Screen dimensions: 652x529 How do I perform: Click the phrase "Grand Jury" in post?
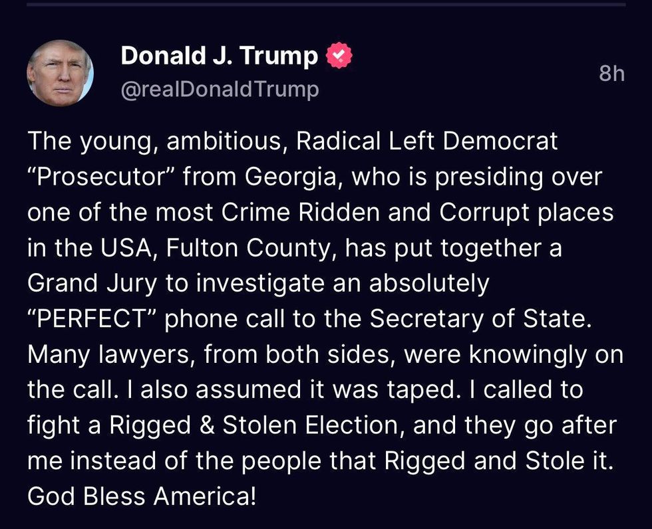(x=92, y=284)
